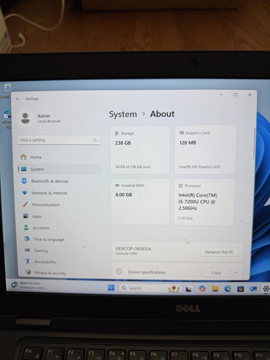Click the Settings gear on the taskbar
Viewport: 270px width, 360px height.
tap(266, 289)
